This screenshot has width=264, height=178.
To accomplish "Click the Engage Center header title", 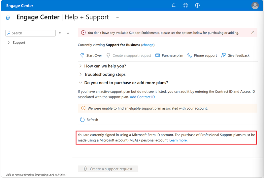I will pyautogui.click(x=20, y=6).
